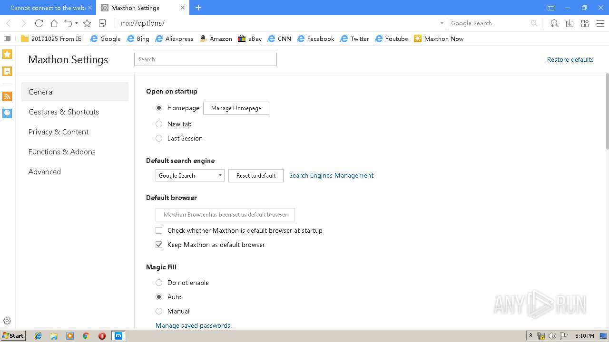
Task: Open Maxnote icon in sidebar
Action: click(7, 71)
